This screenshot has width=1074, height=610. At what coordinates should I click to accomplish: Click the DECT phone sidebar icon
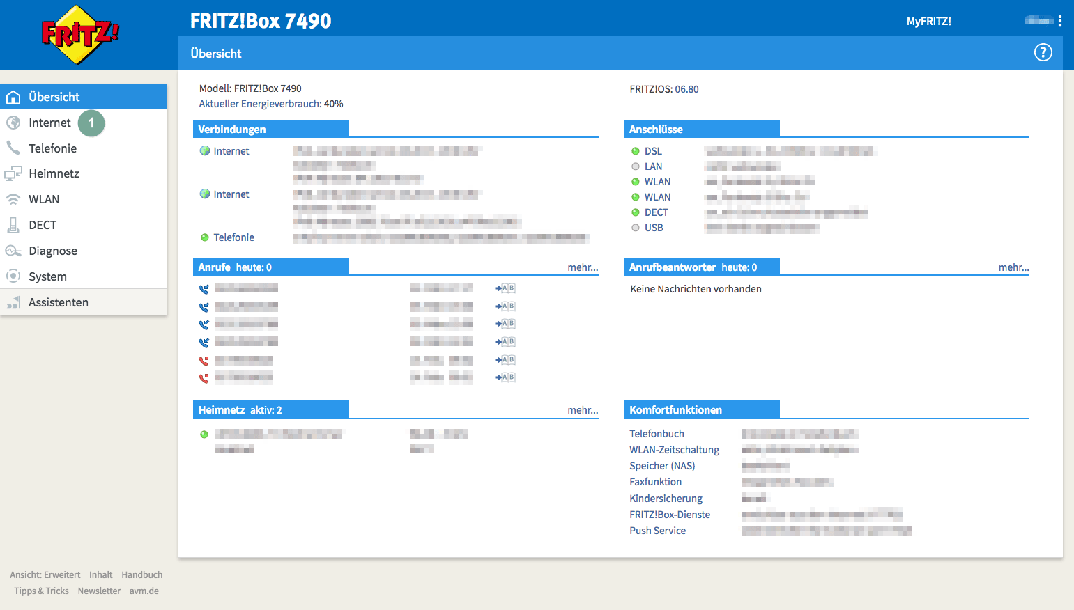point(13,225)
